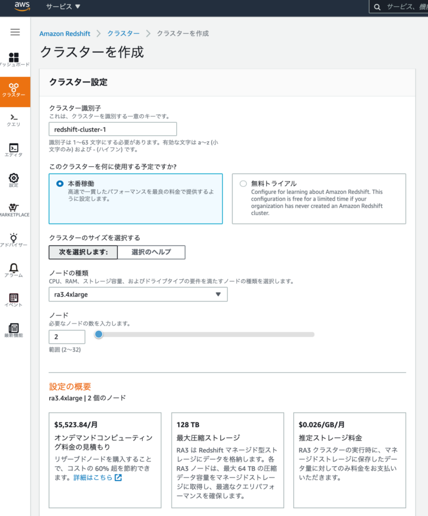
Task: Click the node count slider handle
Action: pos(99,334)
